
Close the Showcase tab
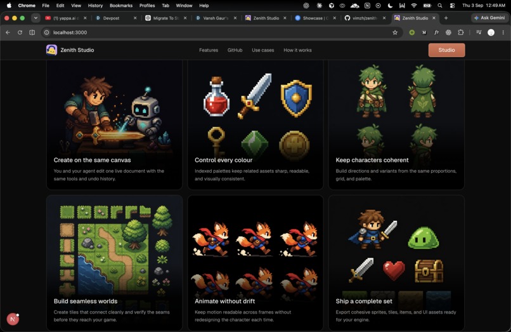[x=334, y=18]
